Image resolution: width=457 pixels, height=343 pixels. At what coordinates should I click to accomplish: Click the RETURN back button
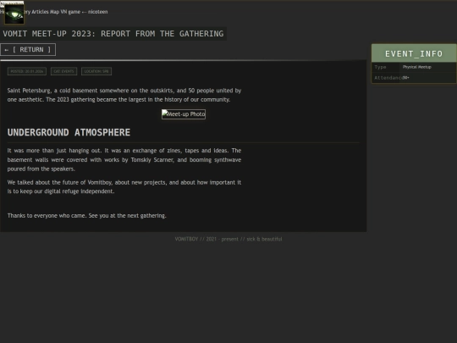click(28, 50)
